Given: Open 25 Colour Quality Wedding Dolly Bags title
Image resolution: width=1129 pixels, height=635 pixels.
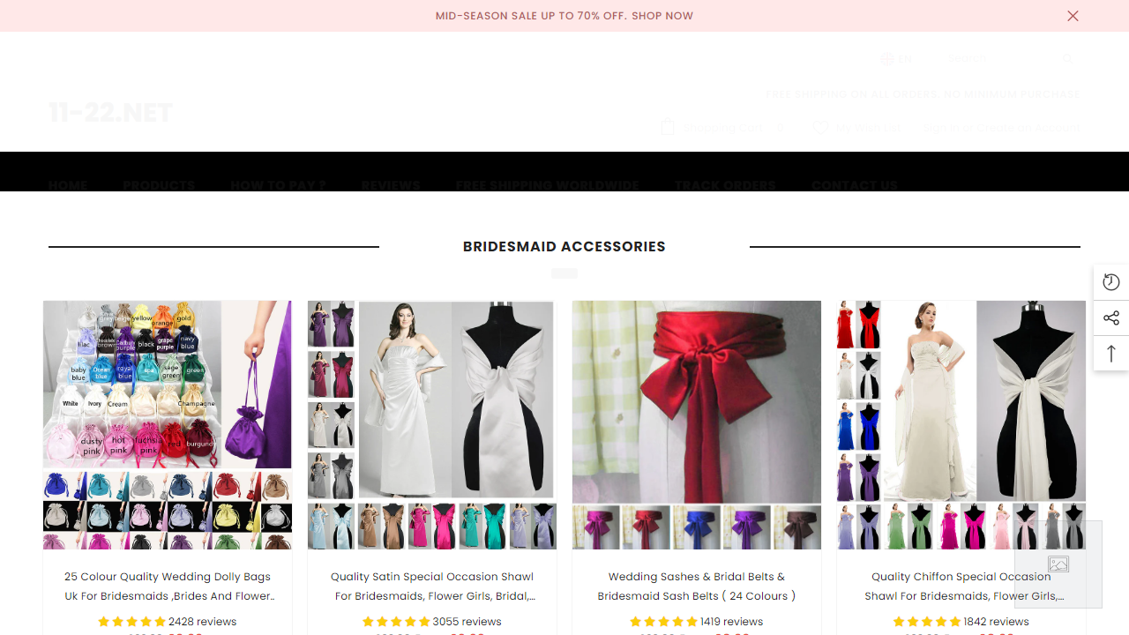Looking at the screenshot, I should coord(168,586).
